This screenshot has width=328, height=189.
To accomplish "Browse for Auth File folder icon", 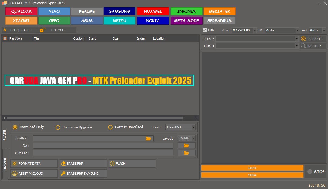I will (x=186, y=153).
